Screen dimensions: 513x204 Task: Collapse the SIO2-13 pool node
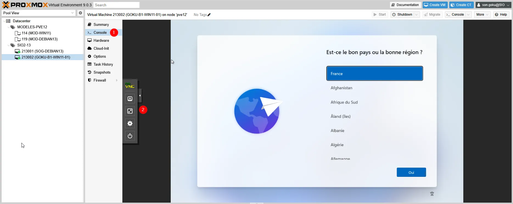pos(9,45)
